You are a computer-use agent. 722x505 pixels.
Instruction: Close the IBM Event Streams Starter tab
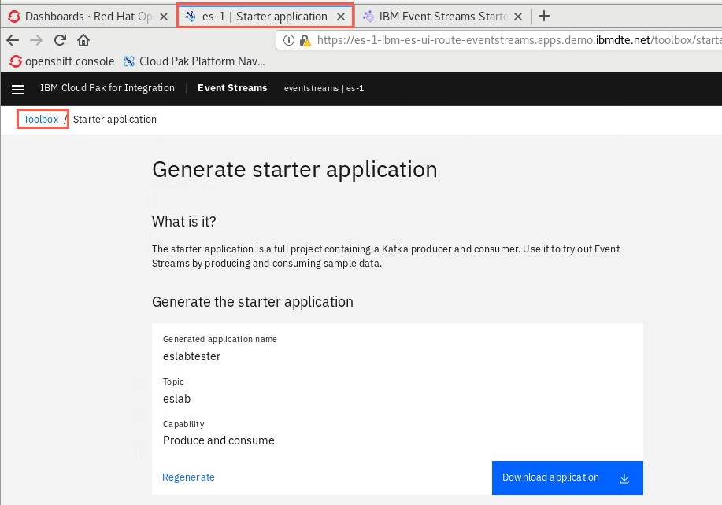coord(518,17)
